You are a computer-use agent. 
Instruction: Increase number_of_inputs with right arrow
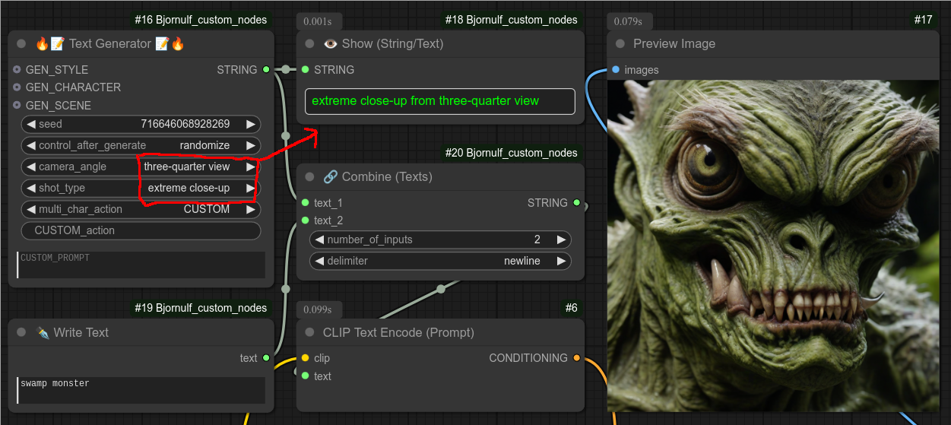point(561,239)
